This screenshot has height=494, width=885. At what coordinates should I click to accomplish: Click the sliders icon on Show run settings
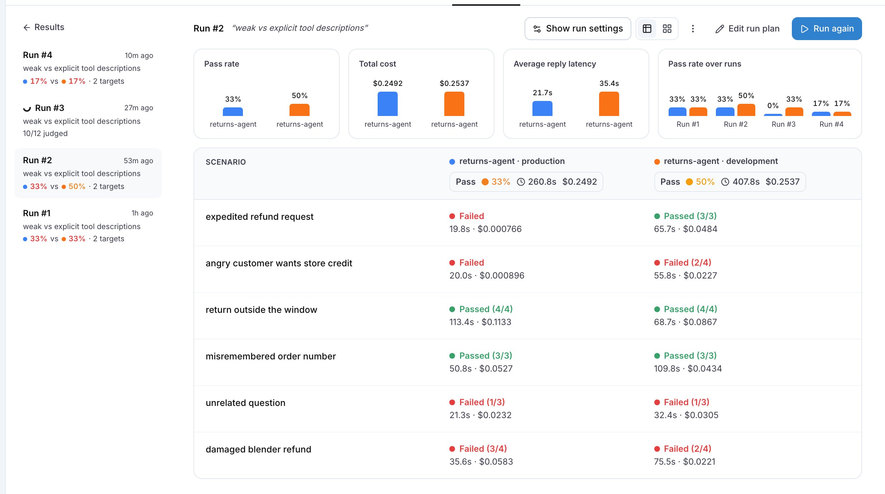pos(537,29)
